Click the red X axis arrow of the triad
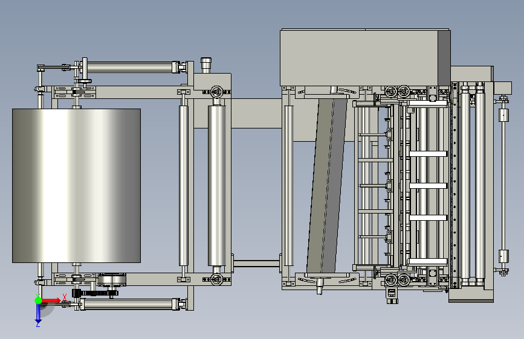This screenshot has width=524, height=339. click(51, 300)
